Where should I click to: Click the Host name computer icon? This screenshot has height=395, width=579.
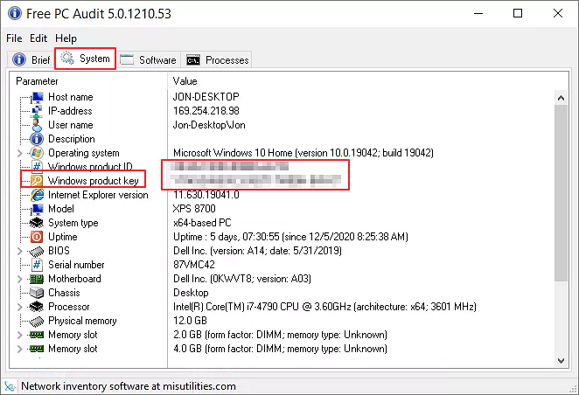pyautogui.click(x=37, y=97)
